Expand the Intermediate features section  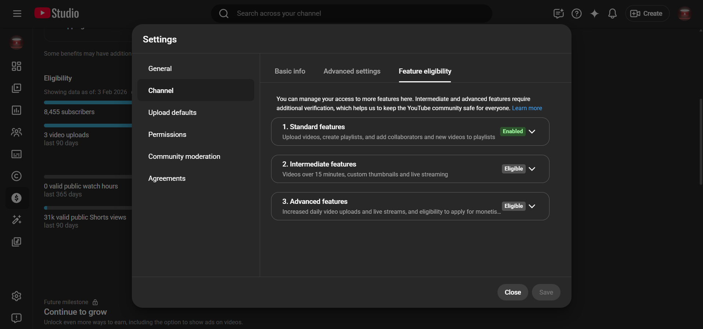pos(532,169)
